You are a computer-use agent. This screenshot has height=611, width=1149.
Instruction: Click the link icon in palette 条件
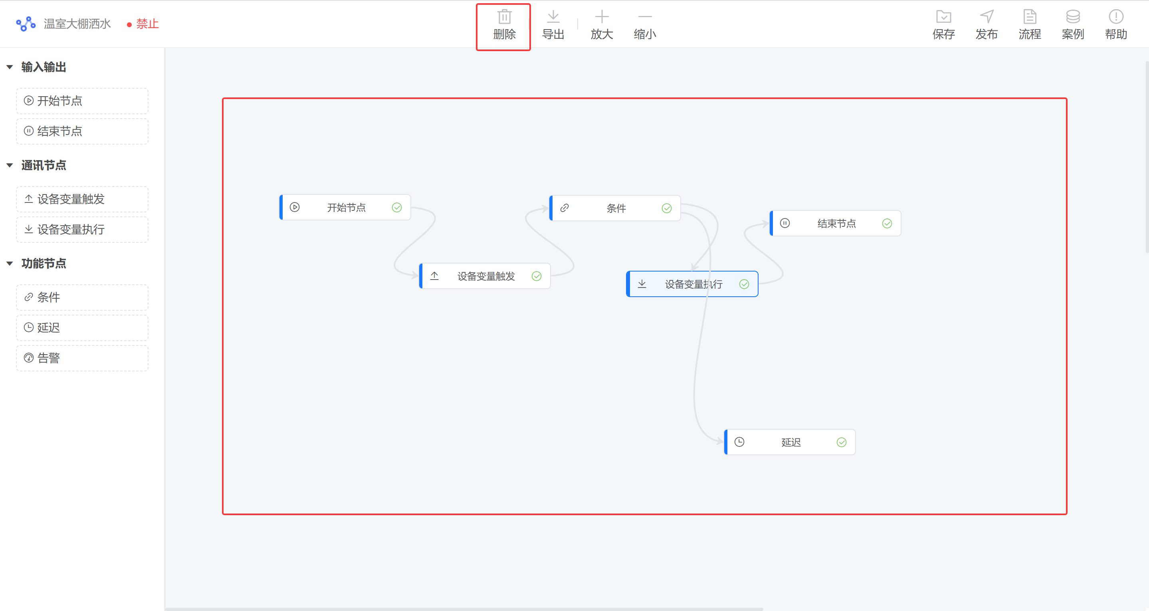point(29,297)
